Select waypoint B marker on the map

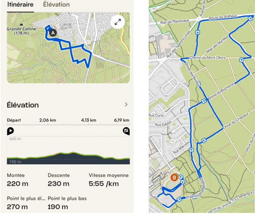point(174,177)
